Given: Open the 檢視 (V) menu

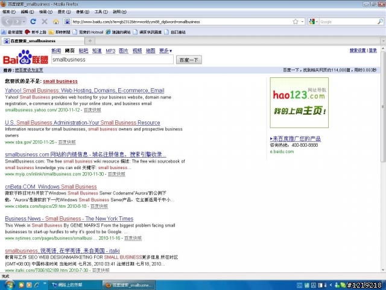Looking at the screenshot, I should point(46,12).
